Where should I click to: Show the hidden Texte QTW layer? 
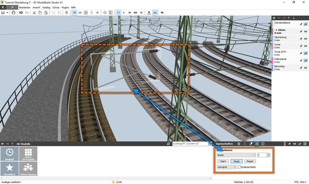pos(305,54)
